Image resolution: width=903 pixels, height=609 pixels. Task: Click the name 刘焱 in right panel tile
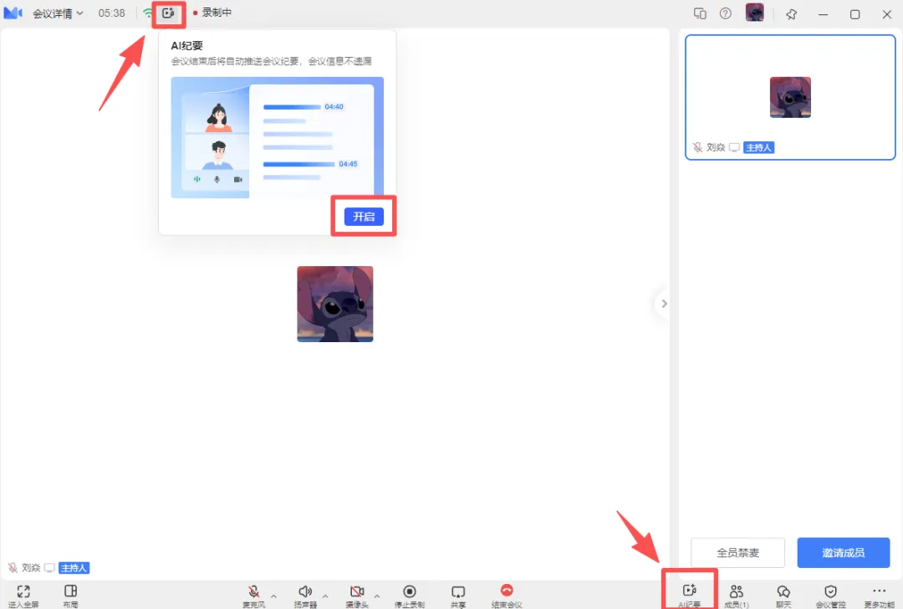(716, 147)
